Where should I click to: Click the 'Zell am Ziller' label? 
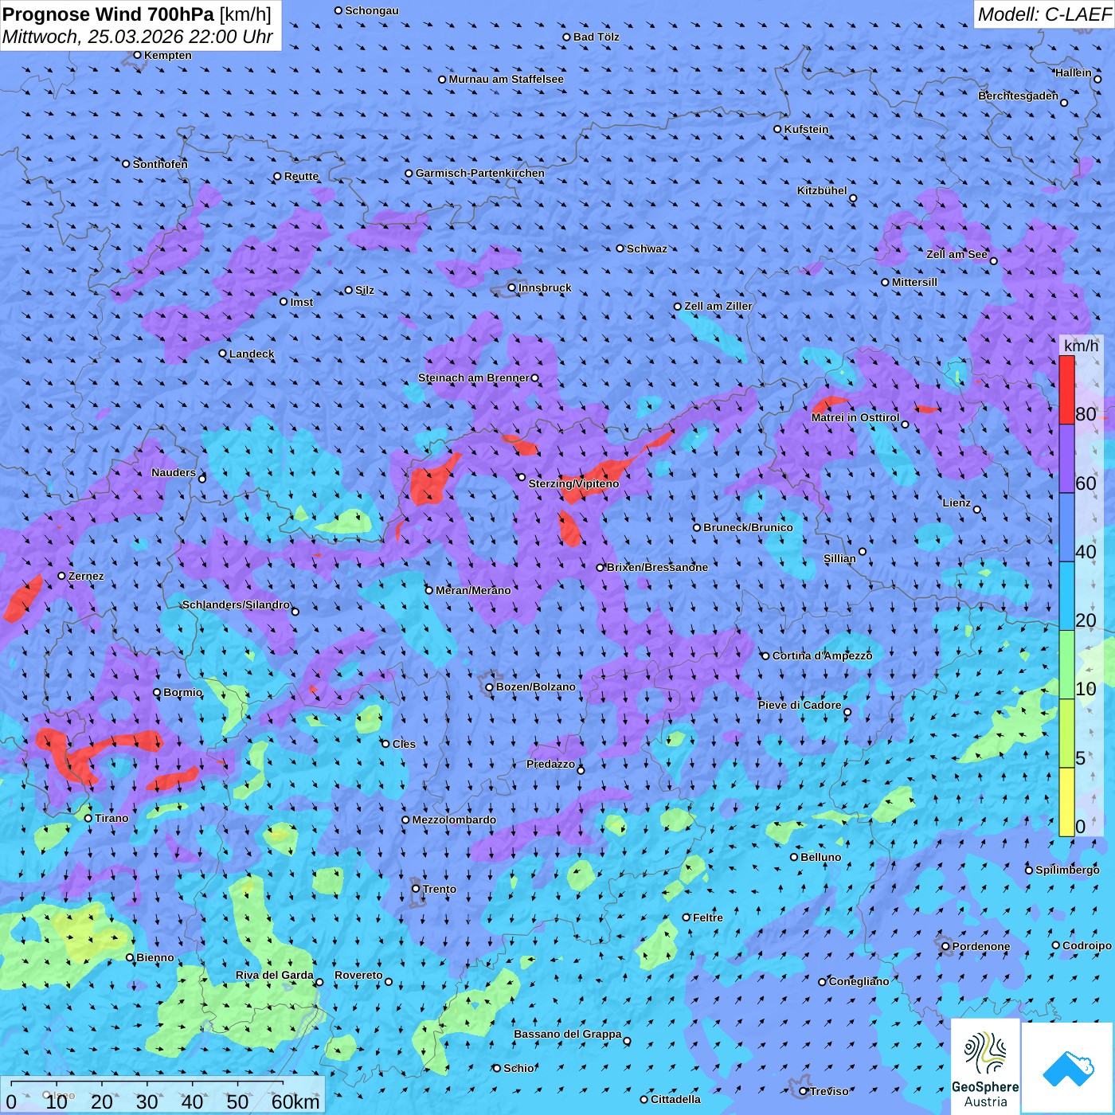718,306
